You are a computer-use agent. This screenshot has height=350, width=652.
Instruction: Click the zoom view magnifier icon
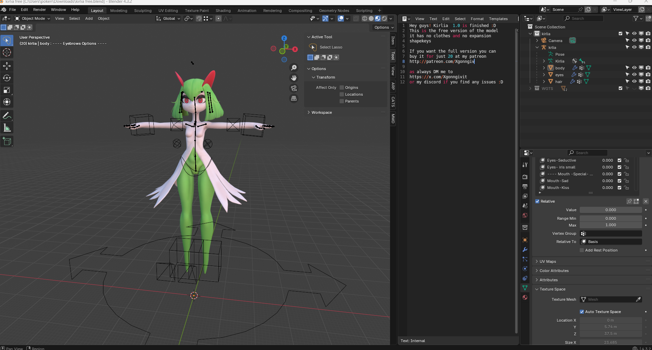[x=294, y=68]
